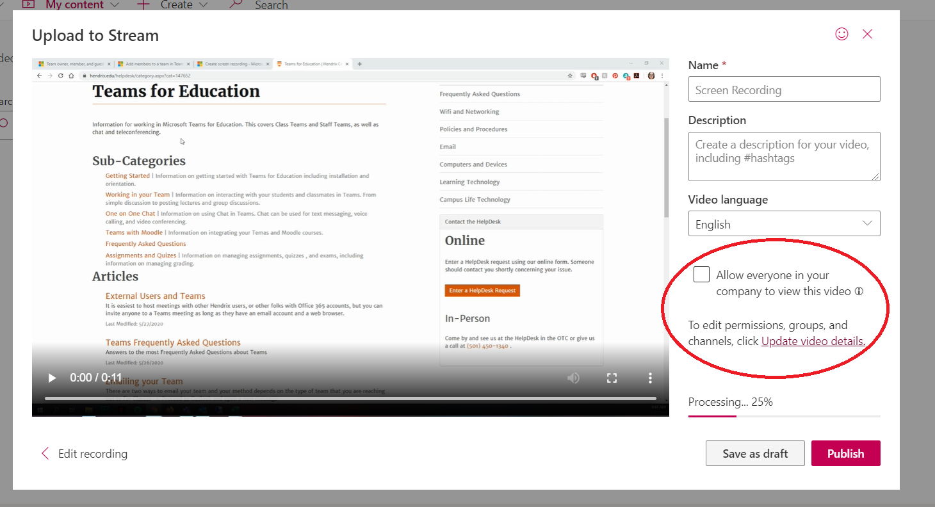Close the Upload to Stream dialog
This screenshot has width=935, height=507.
click(x=867, y=34)
